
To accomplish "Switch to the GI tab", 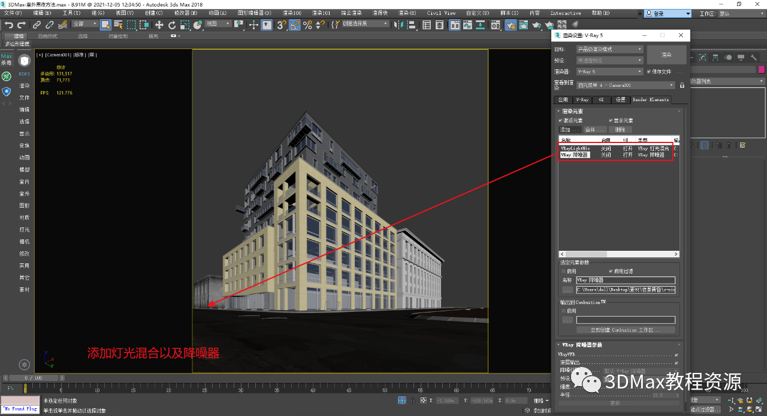I will (602, 100).
